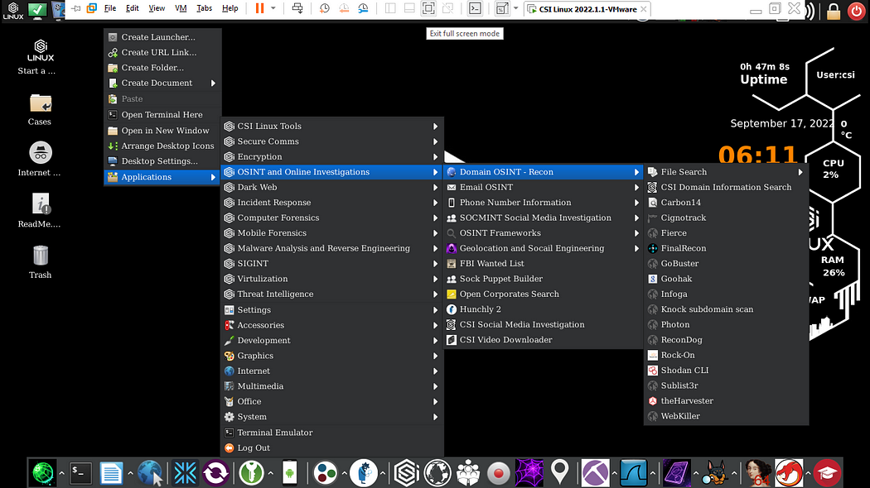Open the terminal icon in the dock
The height and width of the screenshot is (488, 870).
pyautogui.click(x=80, y=473)
